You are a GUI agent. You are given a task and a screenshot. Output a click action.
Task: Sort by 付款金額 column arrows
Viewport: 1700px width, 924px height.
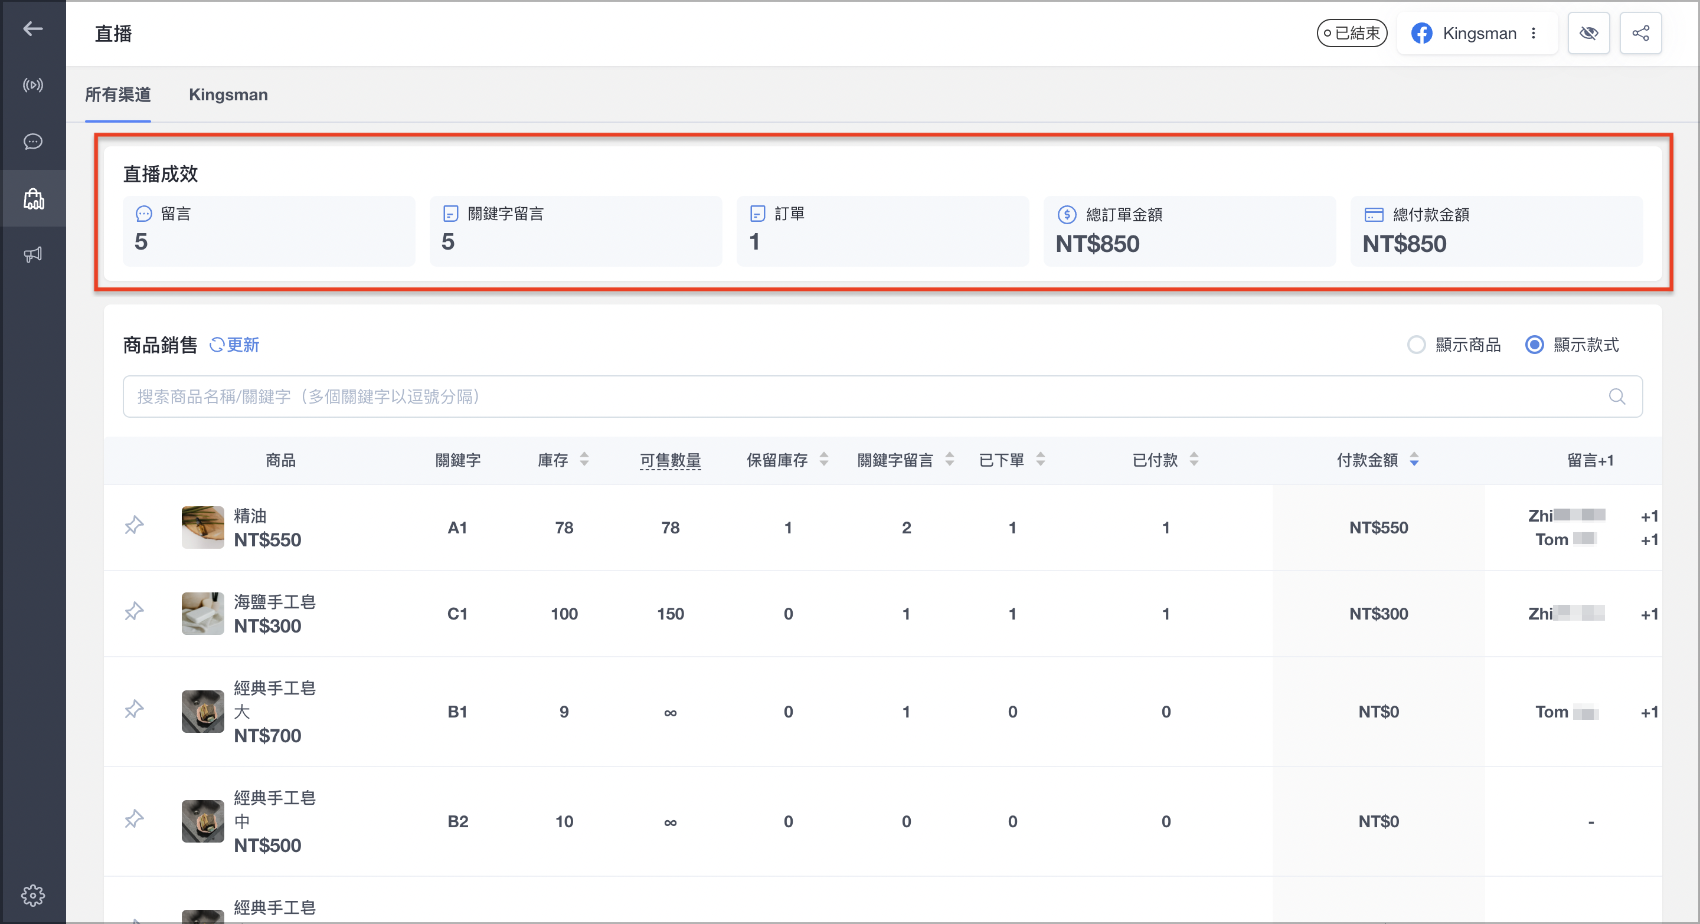(1414, 460)
